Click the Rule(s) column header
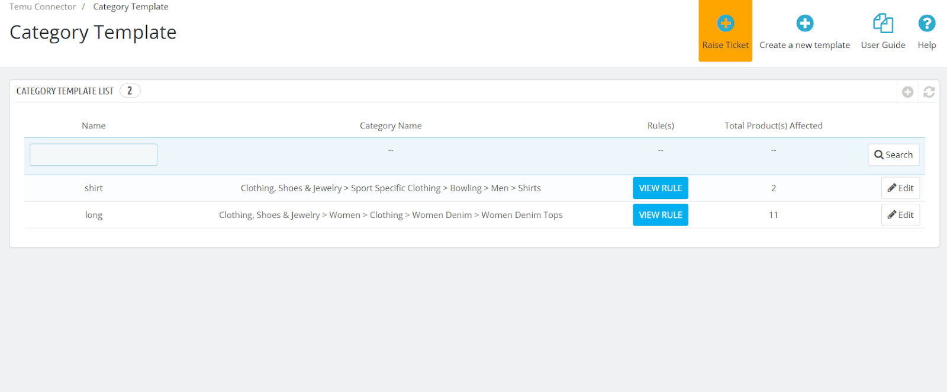The width and height of the screenshot is (947, 392). coord(661,126)
